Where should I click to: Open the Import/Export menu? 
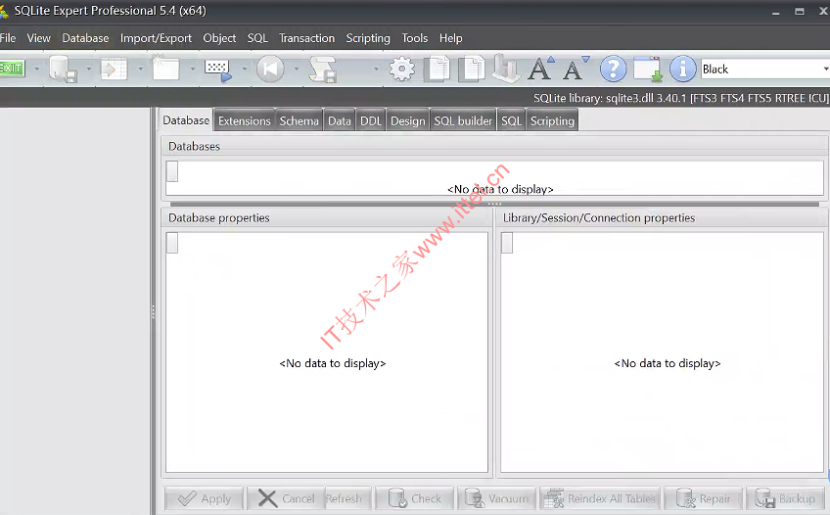coord(156,38)
